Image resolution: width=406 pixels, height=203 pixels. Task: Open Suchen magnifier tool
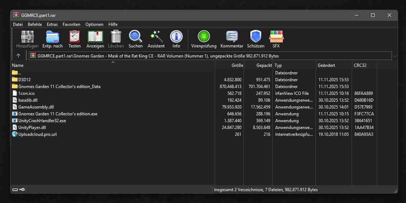click(135, 37)
